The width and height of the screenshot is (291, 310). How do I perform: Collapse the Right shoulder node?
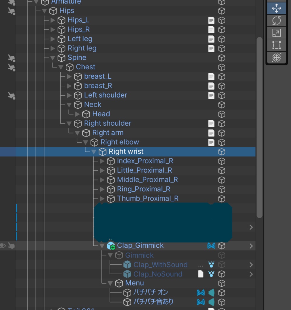[x=69, y=124]
